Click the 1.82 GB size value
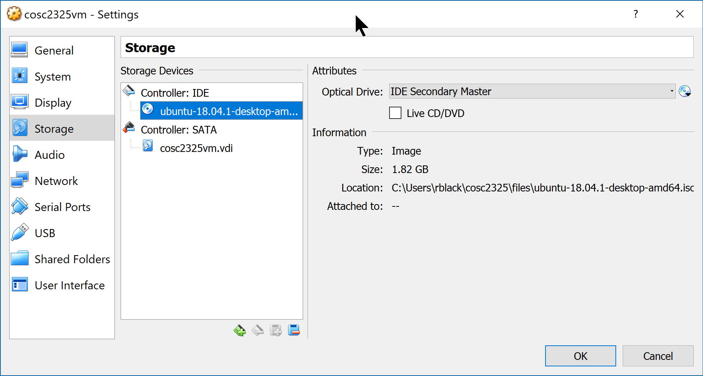 (410, 169)
